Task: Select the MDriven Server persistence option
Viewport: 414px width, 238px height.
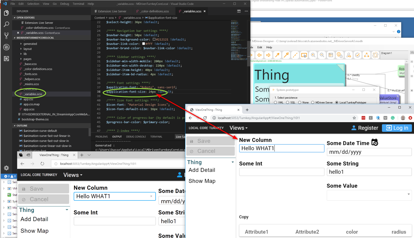Action: 313,102
